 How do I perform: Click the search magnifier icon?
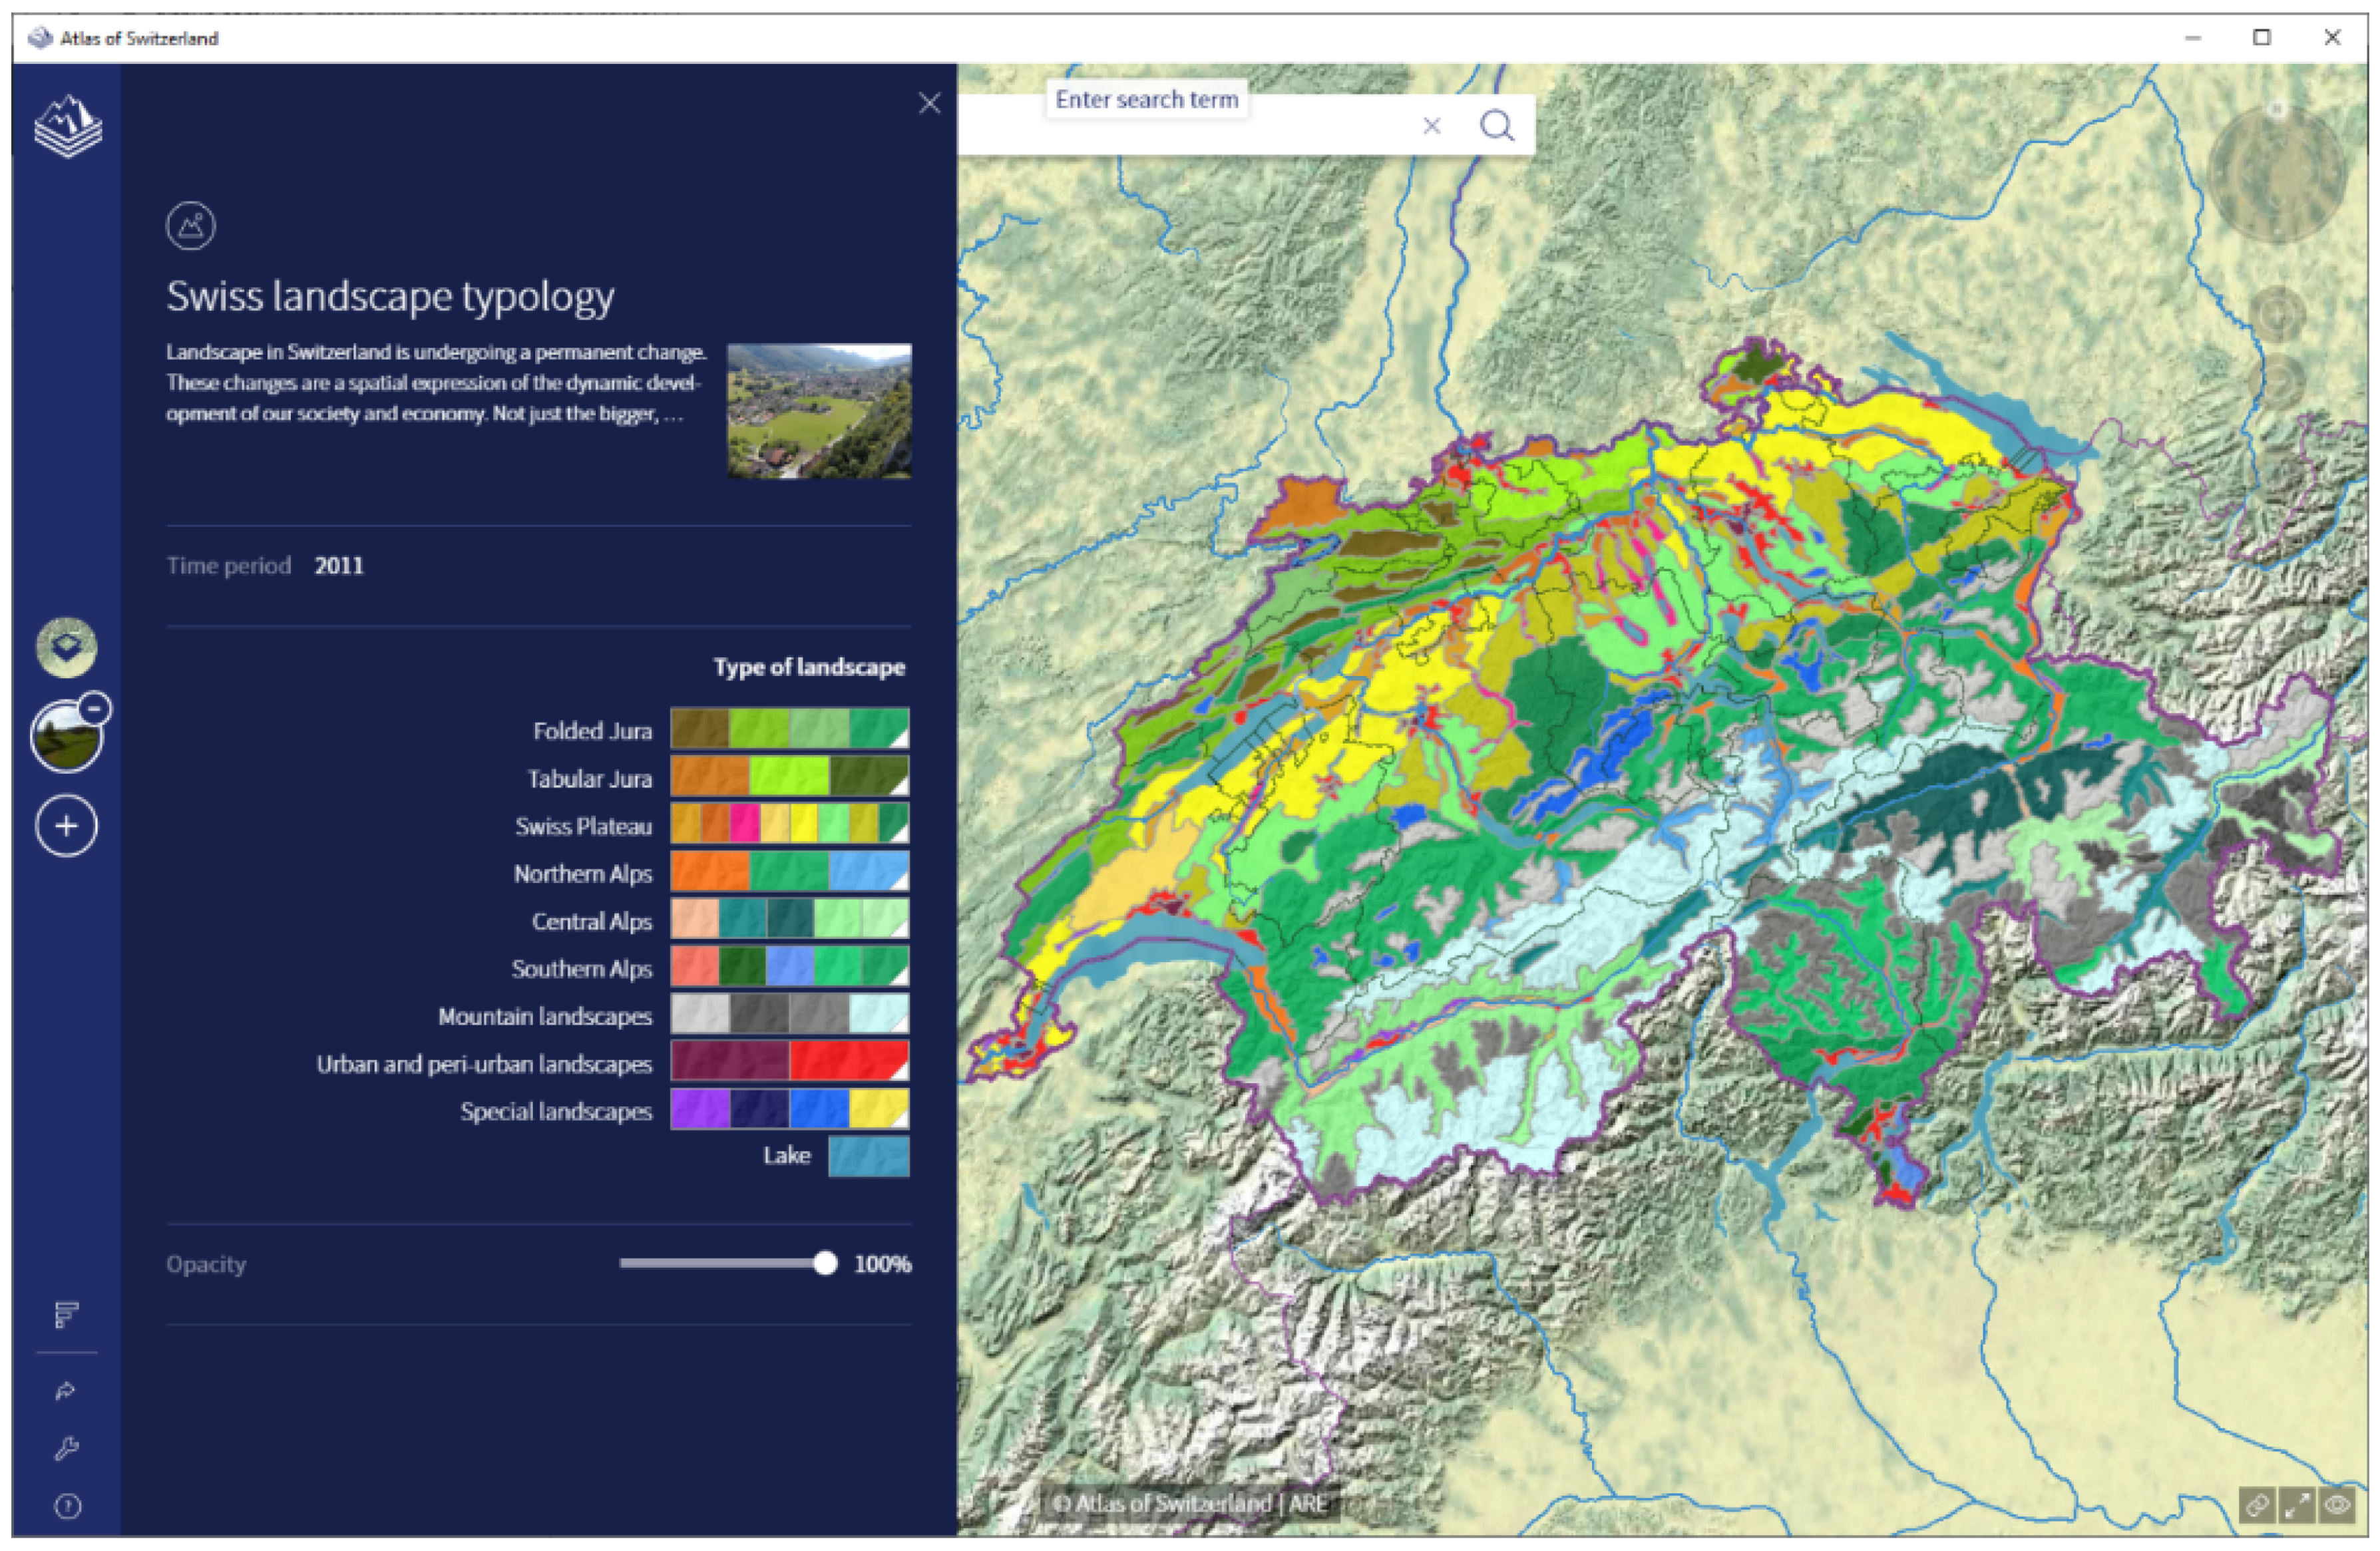click(x=1496, y=126)
